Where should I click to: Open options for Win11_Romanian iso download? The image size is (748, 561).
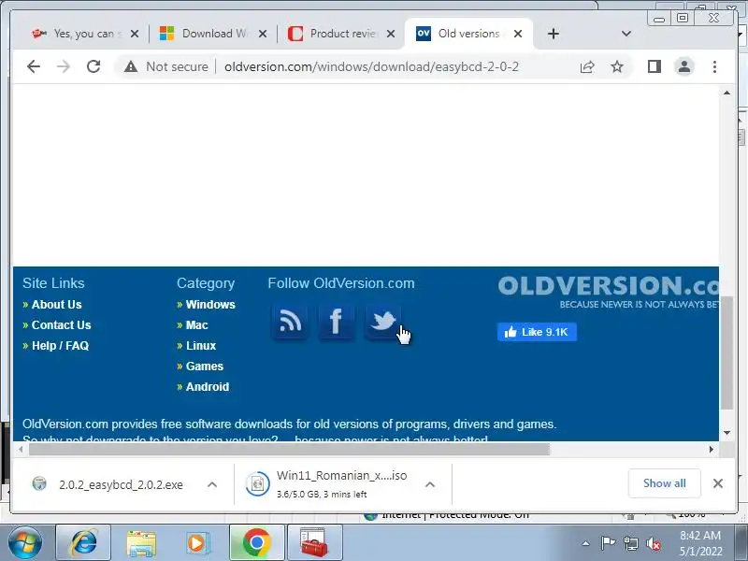[430, 484]
